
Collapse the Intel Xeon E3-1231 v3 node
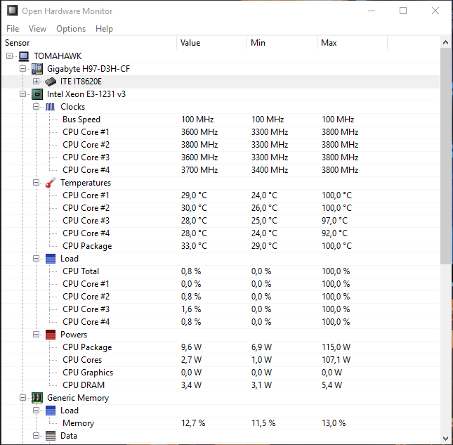pyautogui.click(x=22, y=94)
